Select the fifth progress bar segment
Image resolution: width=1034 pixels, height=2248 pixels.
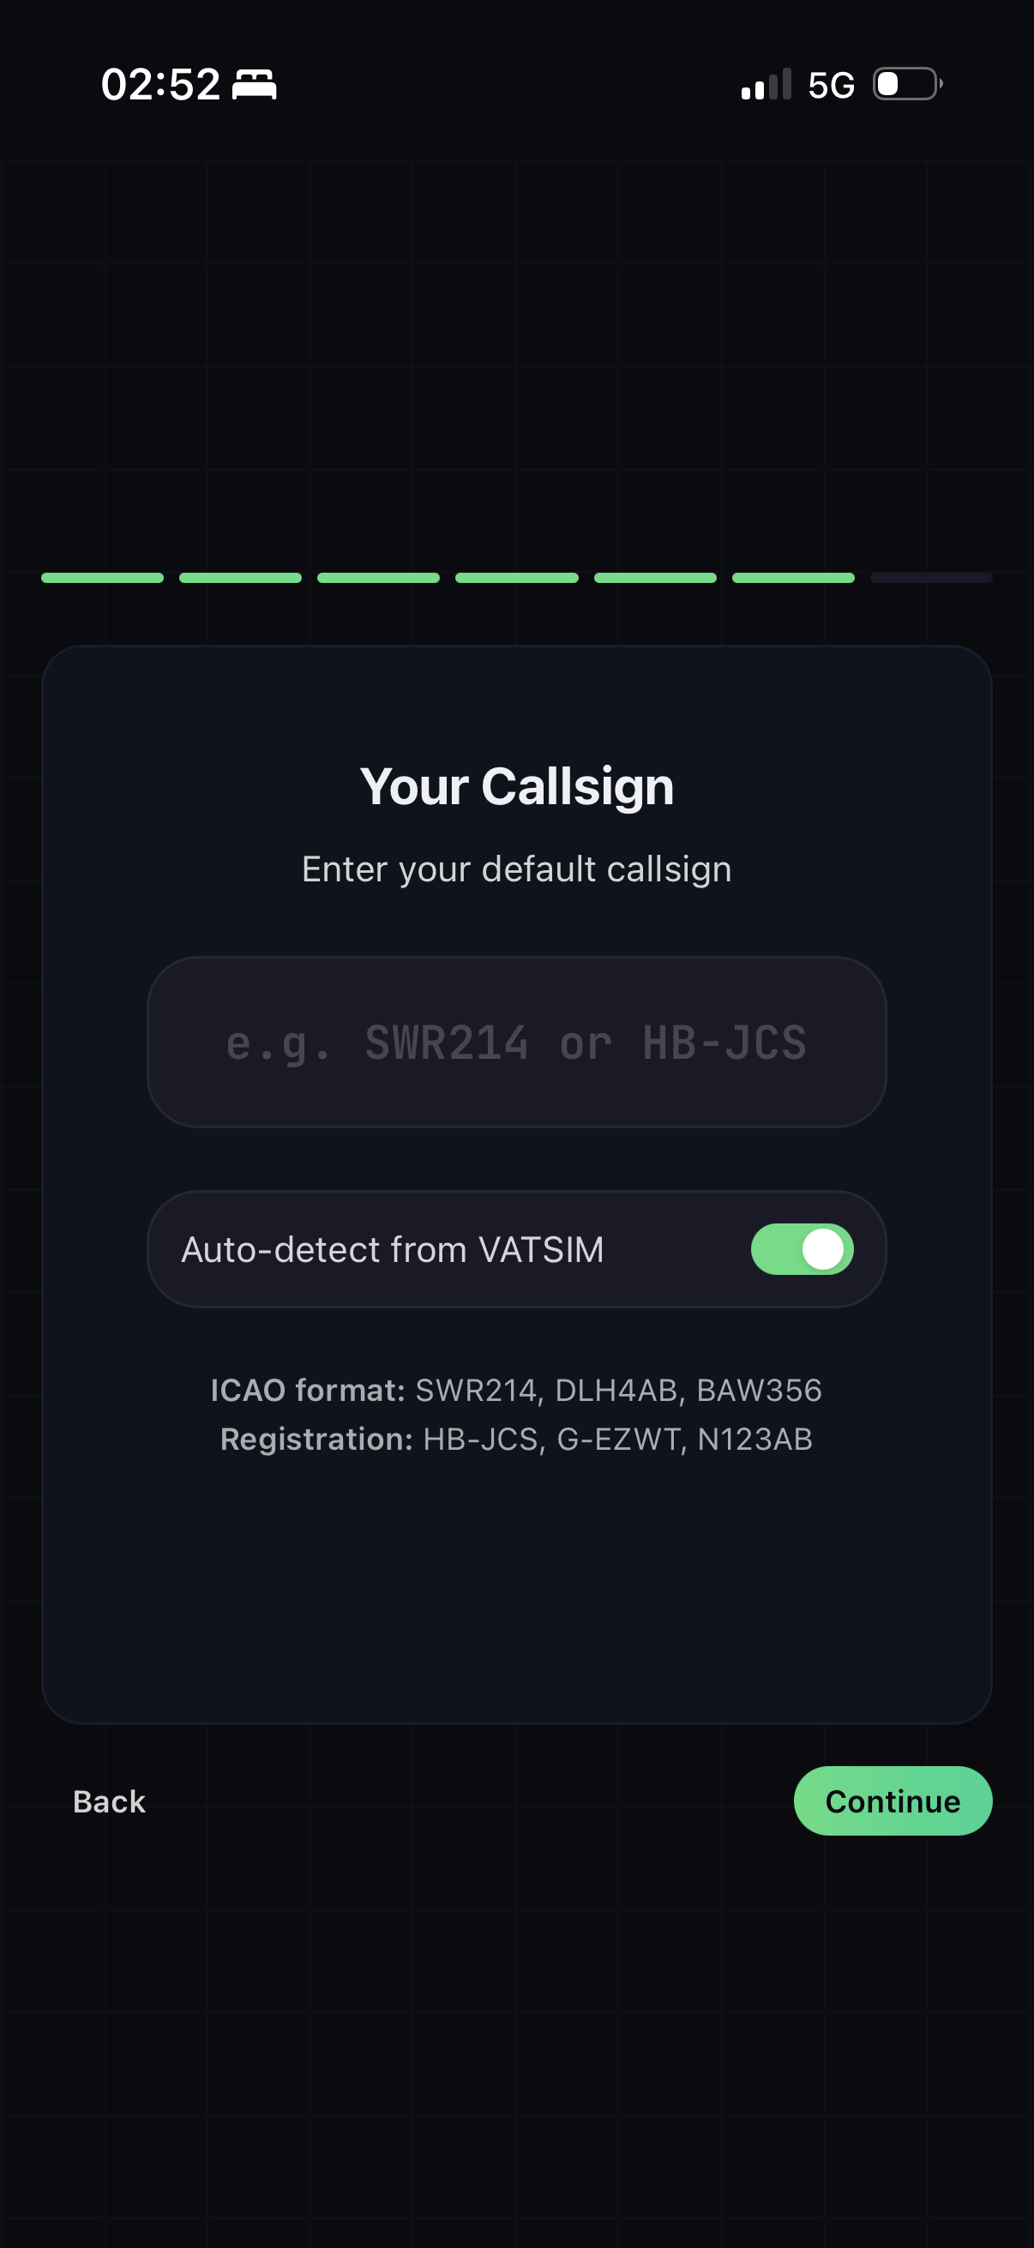pos(654,577)
